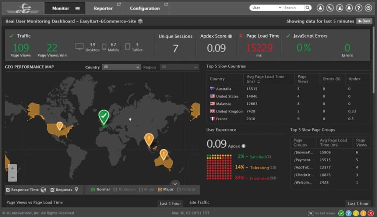Switch to the Reporter tab
The image size is (377, 217).
pyautogui.click(x=104, y=8)
